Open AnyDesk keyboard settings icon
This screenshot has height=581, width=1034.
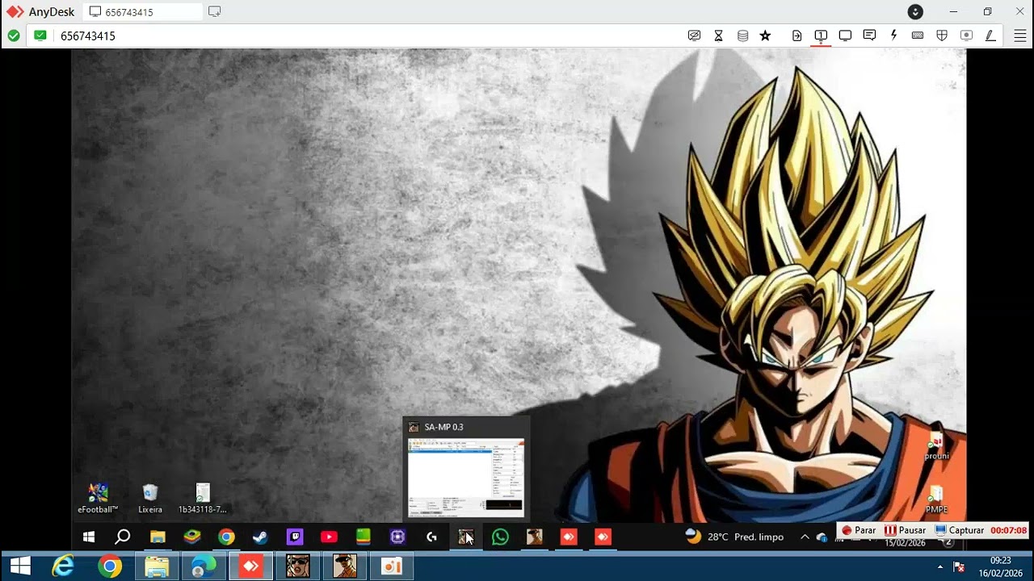tap(918, 36)
